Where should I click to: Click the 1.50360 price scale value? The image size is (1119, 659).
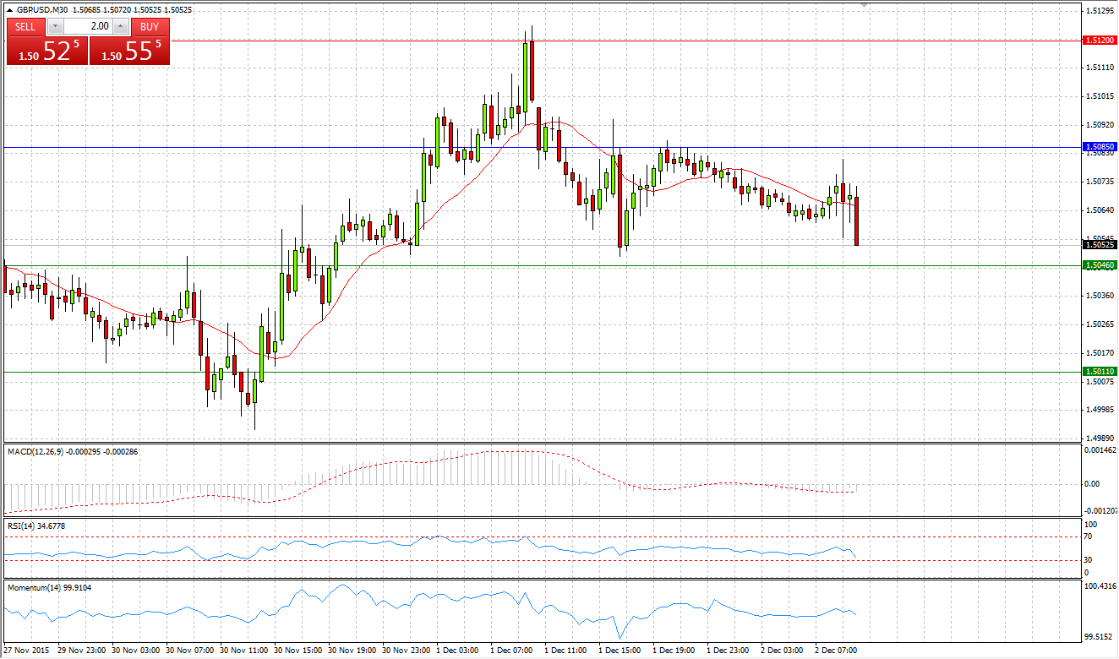(x=1099, y=296)
